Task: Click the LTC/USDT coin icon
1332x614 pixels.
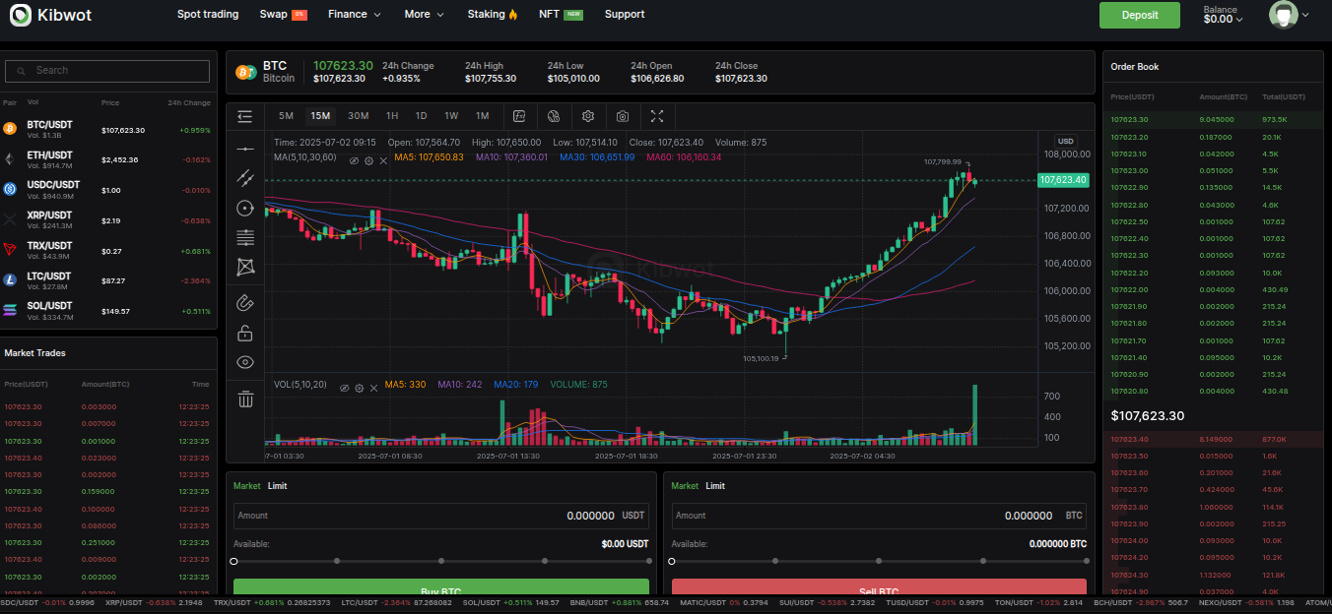Action: [x=10, y=280]
